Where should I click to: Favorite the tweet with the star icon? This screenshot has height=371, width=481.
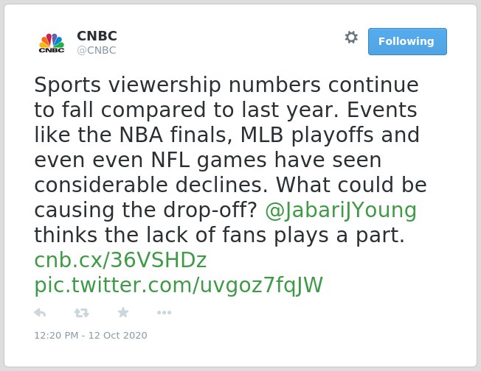(123, 312)
